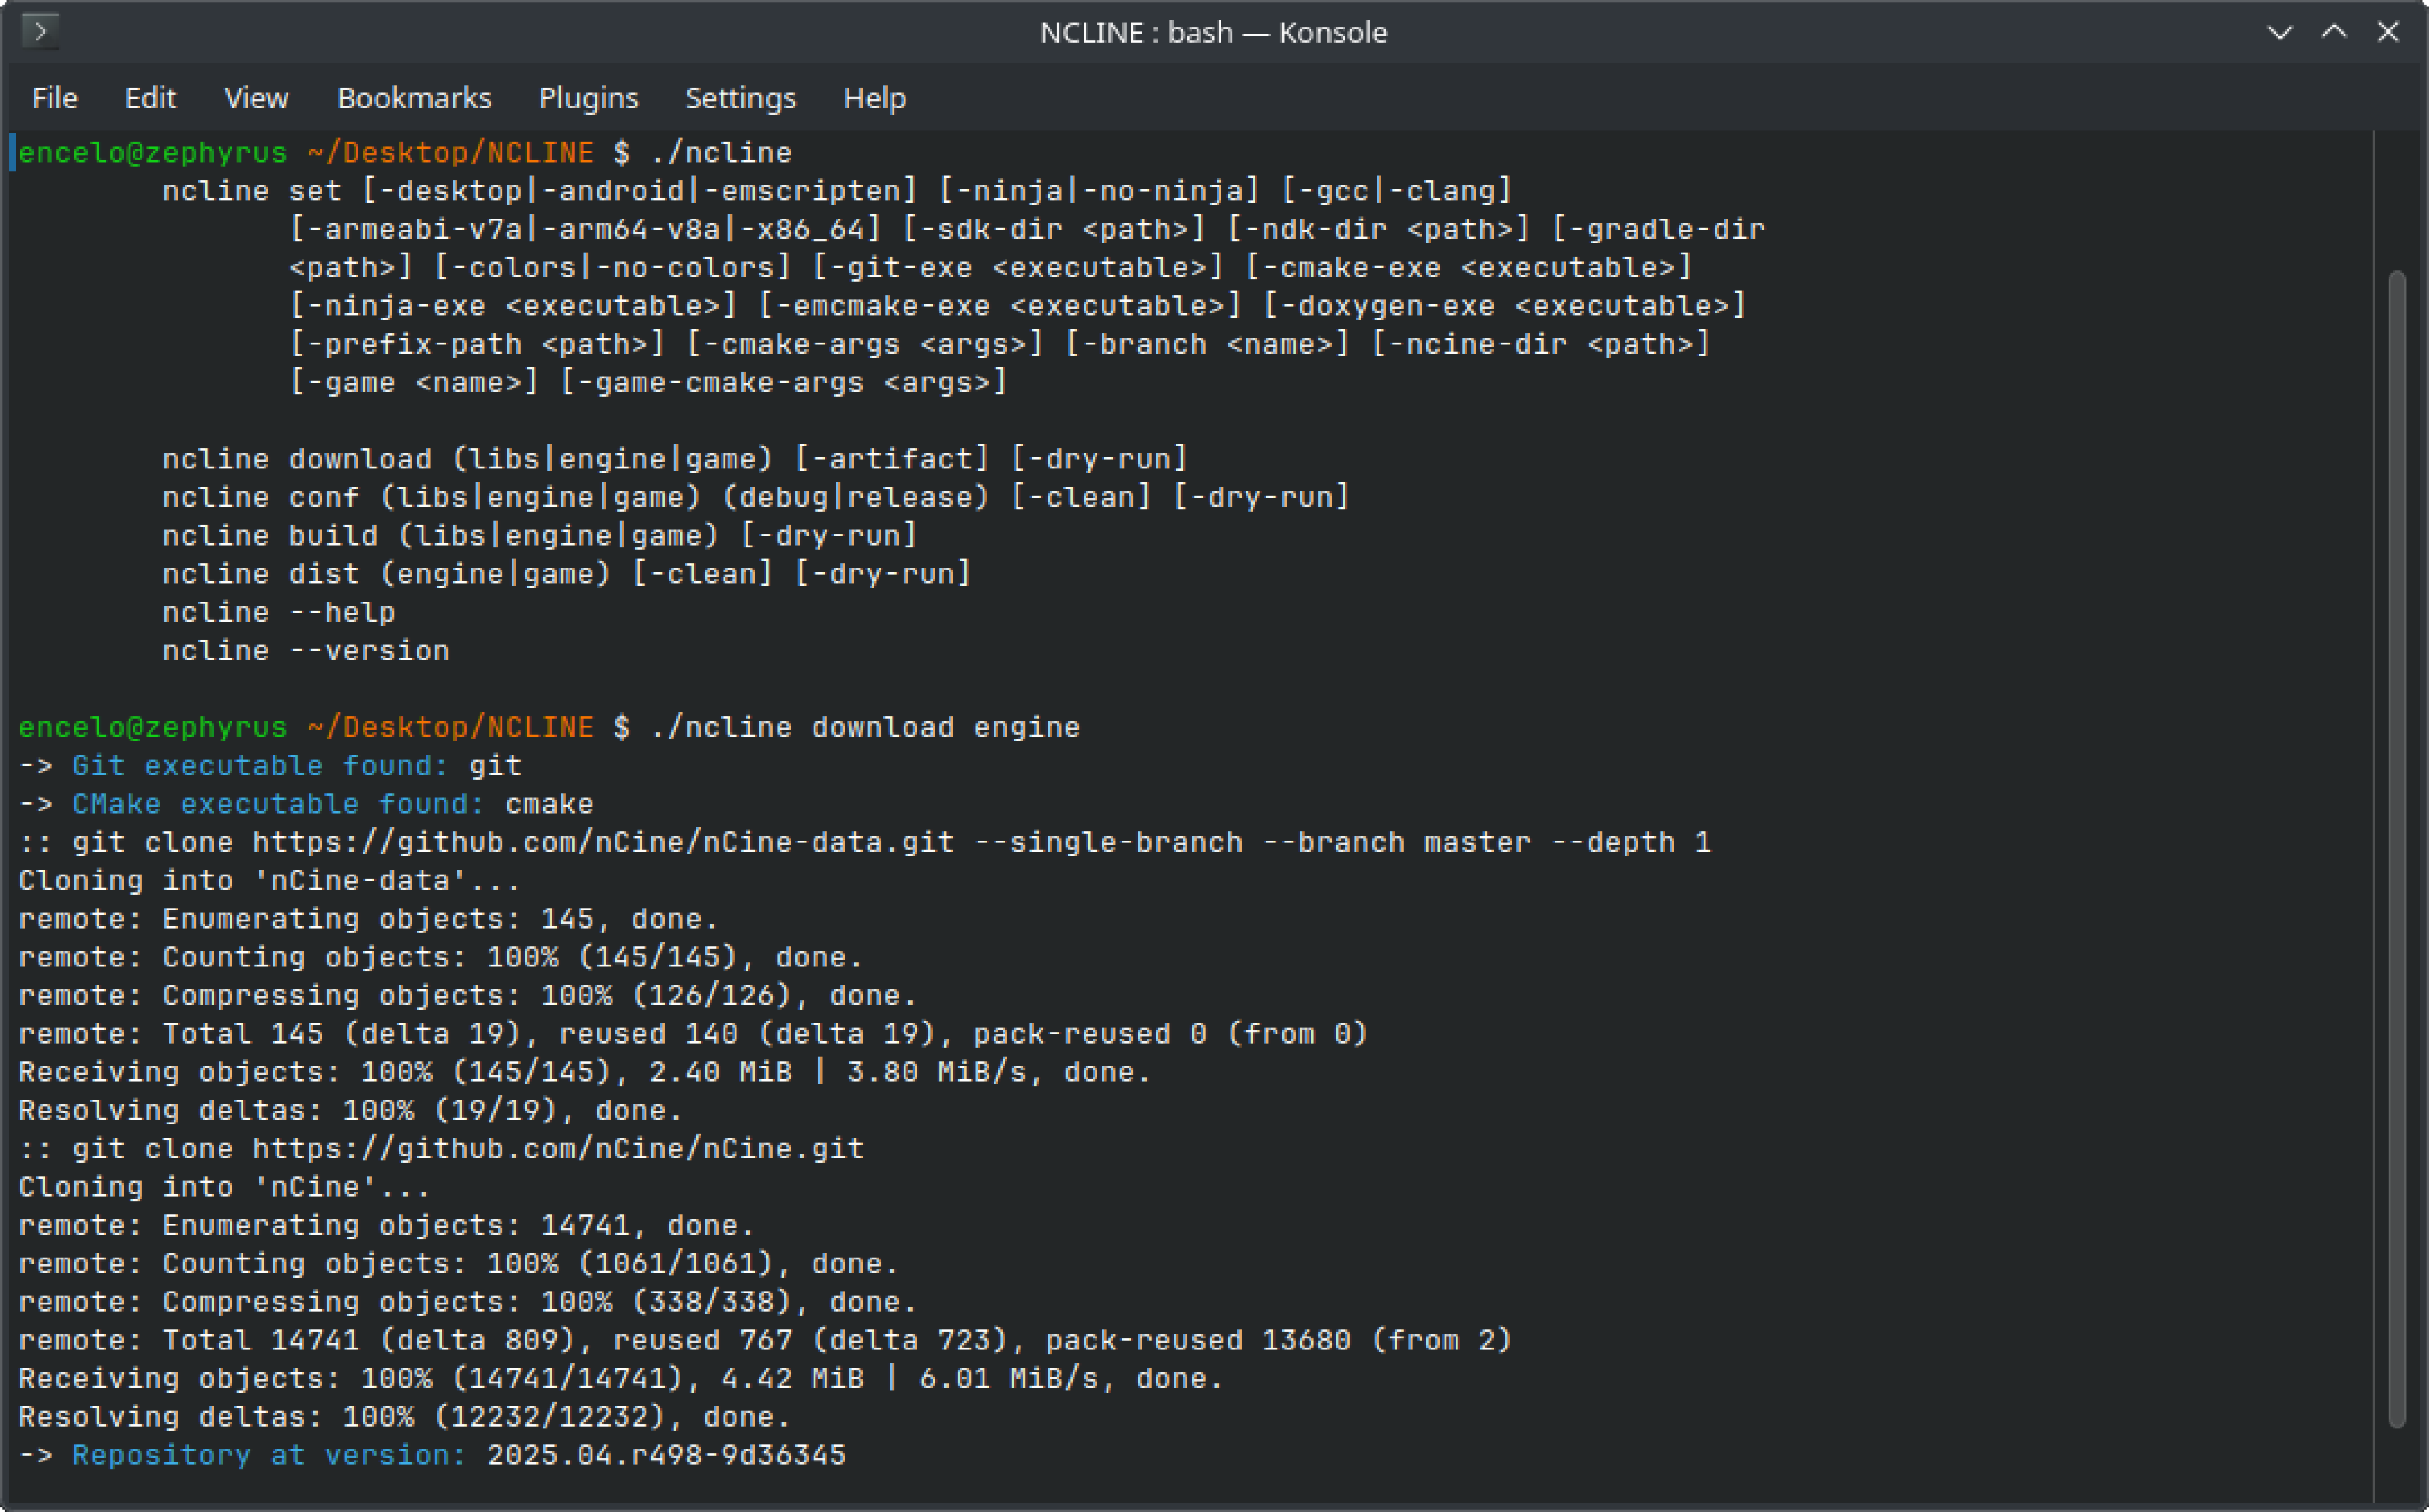2429x1512 pixels.
Task: Click the version string 2025.04.r498-9d36345
Action: [x=666, y=1455]
